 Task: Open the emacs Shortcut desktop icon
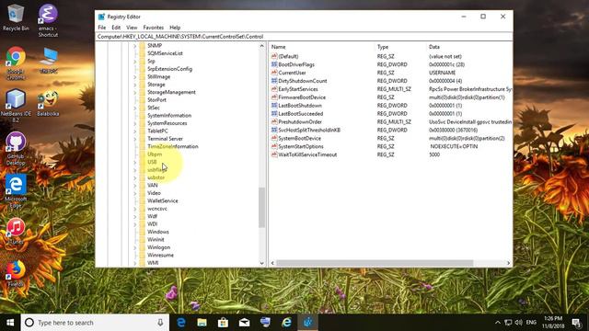[48, 20]
